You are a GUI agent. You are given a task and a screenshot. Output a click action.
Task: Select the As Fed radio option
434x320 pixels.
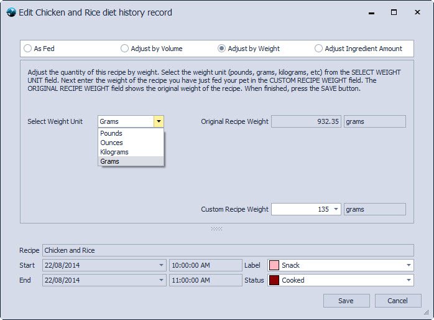click(x=27, y=49)
